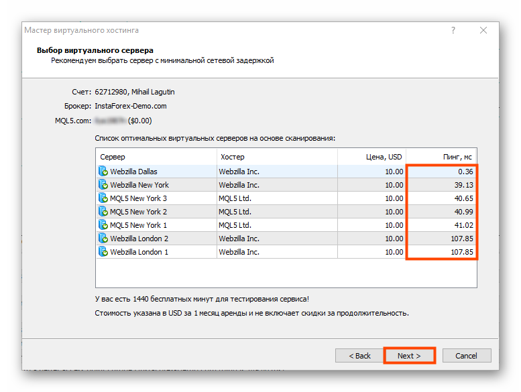Select the MQL5 New York 3 server name
Viewport: 521px width, 392px height.
pos(139,198)
